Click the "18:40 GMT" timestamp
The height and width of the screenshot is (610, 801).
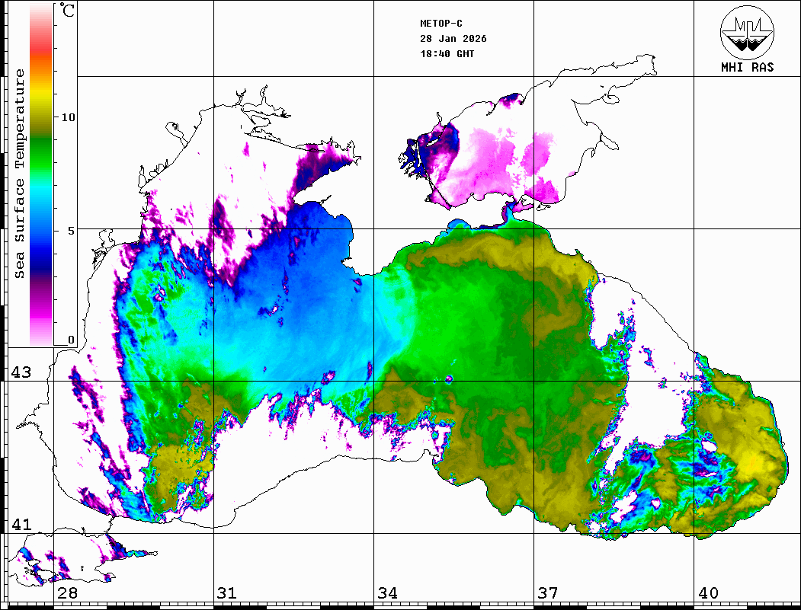(x=447, y=54)
